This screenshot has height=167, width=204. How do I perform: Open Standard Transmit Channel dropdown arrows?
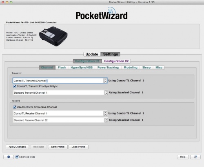click(106, 92)
